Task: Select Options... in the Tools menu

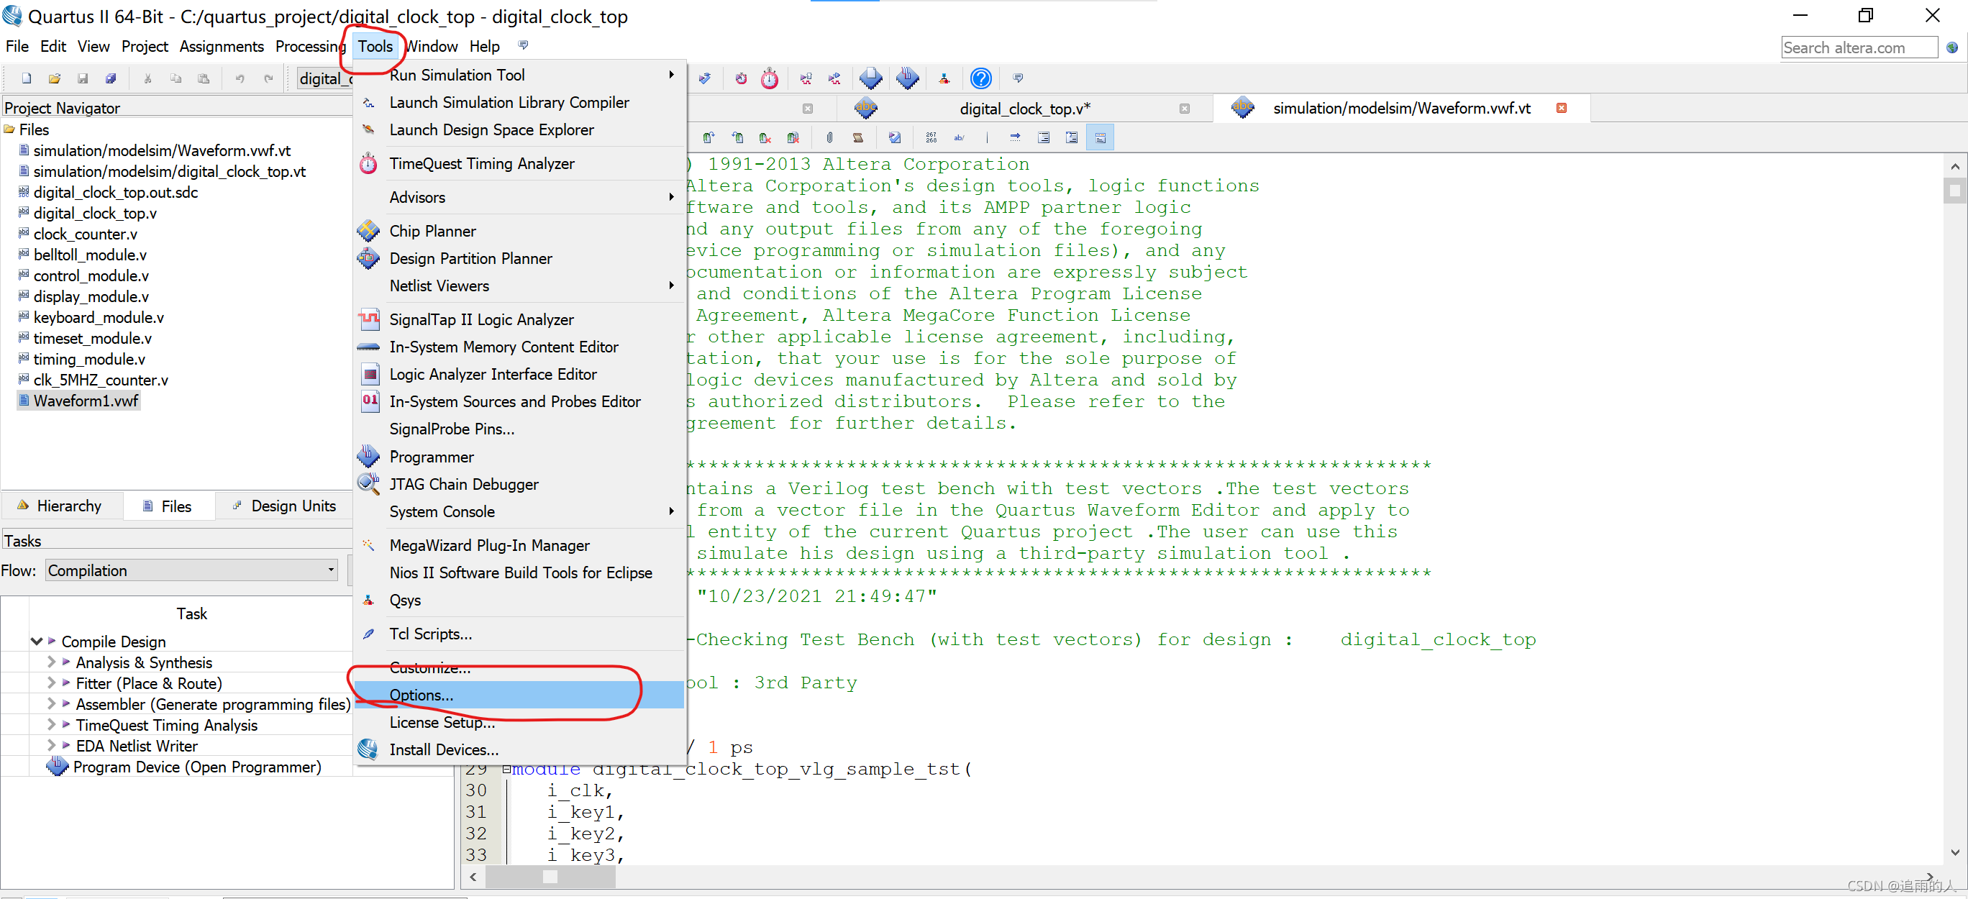Action: click(421, 695)
